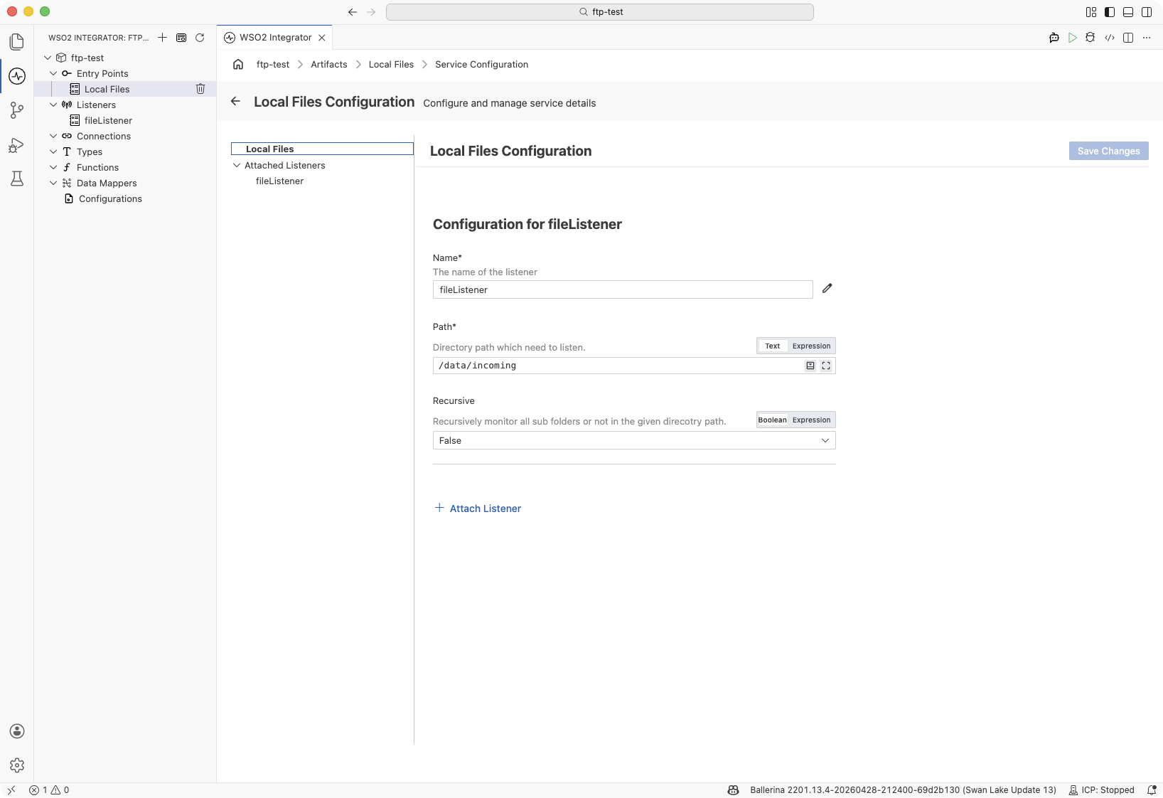
Task: Split the editor right
Action: point(1128,38)
